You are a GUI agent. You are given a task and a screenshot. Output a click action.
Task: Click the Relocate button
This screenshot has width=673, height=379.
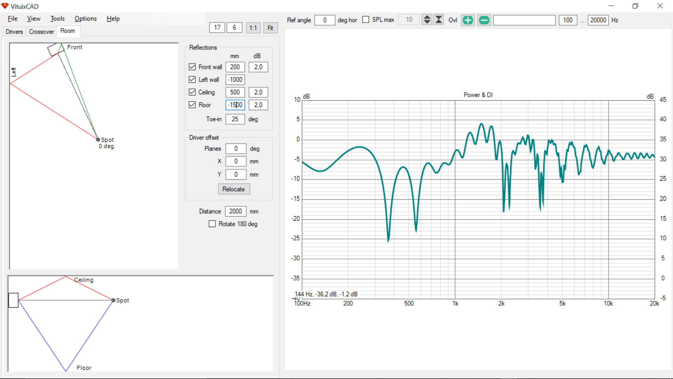[234, 189]
